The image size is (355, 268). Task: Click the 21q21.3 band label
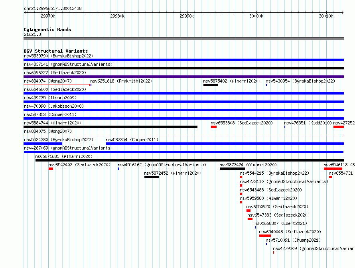32,34
